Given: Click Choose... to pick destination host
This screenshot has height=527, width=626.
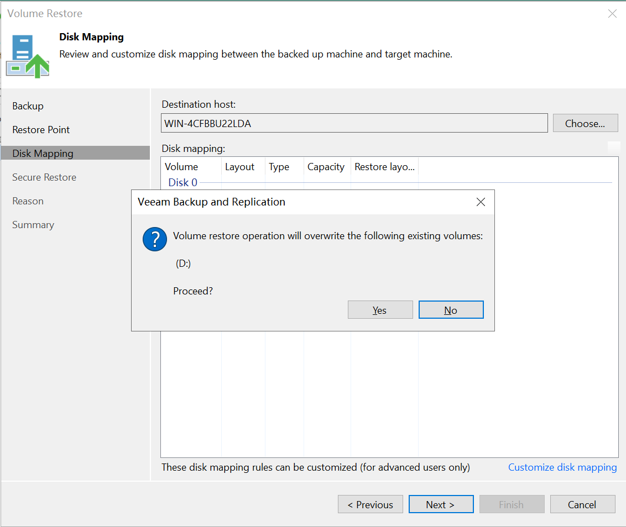Looking at the screenshot, I should (x=585, y=123).
